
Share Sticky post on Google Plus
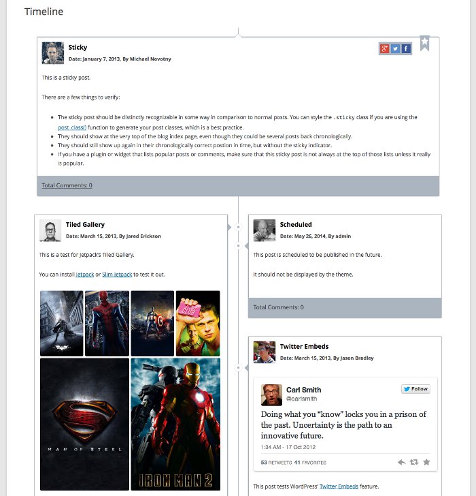(384, 49)
